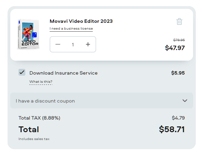This screenshot has width=203, height=155.
Task: Click the insurance price $5.95
Action: (x=178, y=73)
